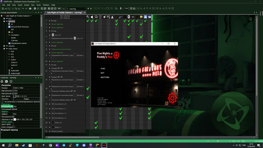
Task: Expand the 'cutsene' frame tree node
Action: (4, 46)
